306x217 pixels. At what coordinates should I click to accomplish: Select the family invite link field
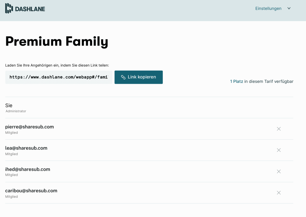pos(59,77)
